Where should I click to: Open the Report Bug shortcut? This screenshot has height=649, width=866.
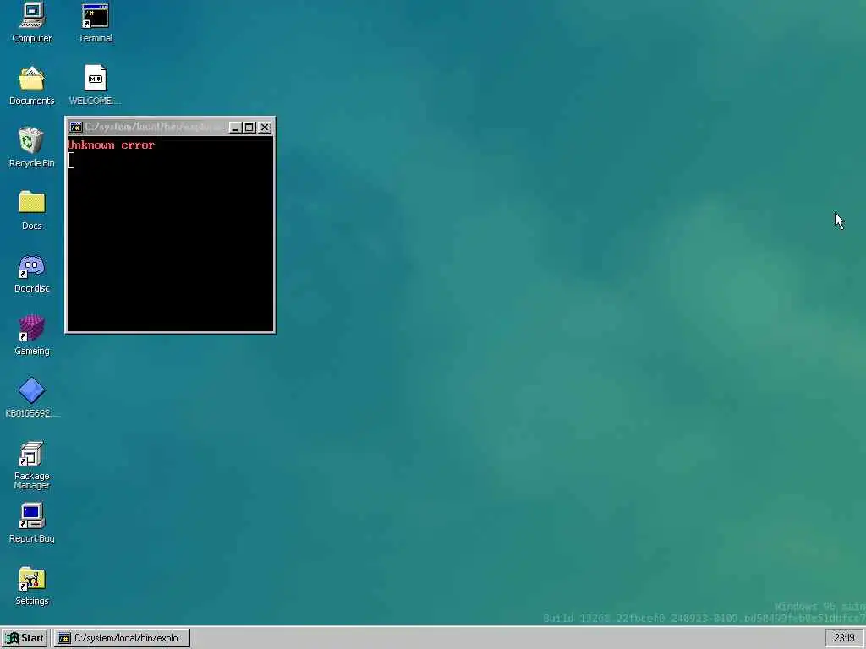click(x=31, y=523)
